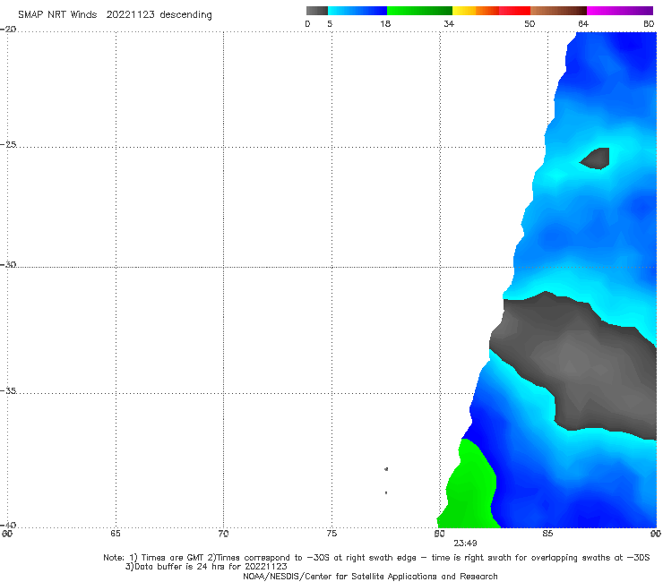
Task: Click the yellow-red 34-50 segment of the color bar
Action: click(x=491, y=11)
